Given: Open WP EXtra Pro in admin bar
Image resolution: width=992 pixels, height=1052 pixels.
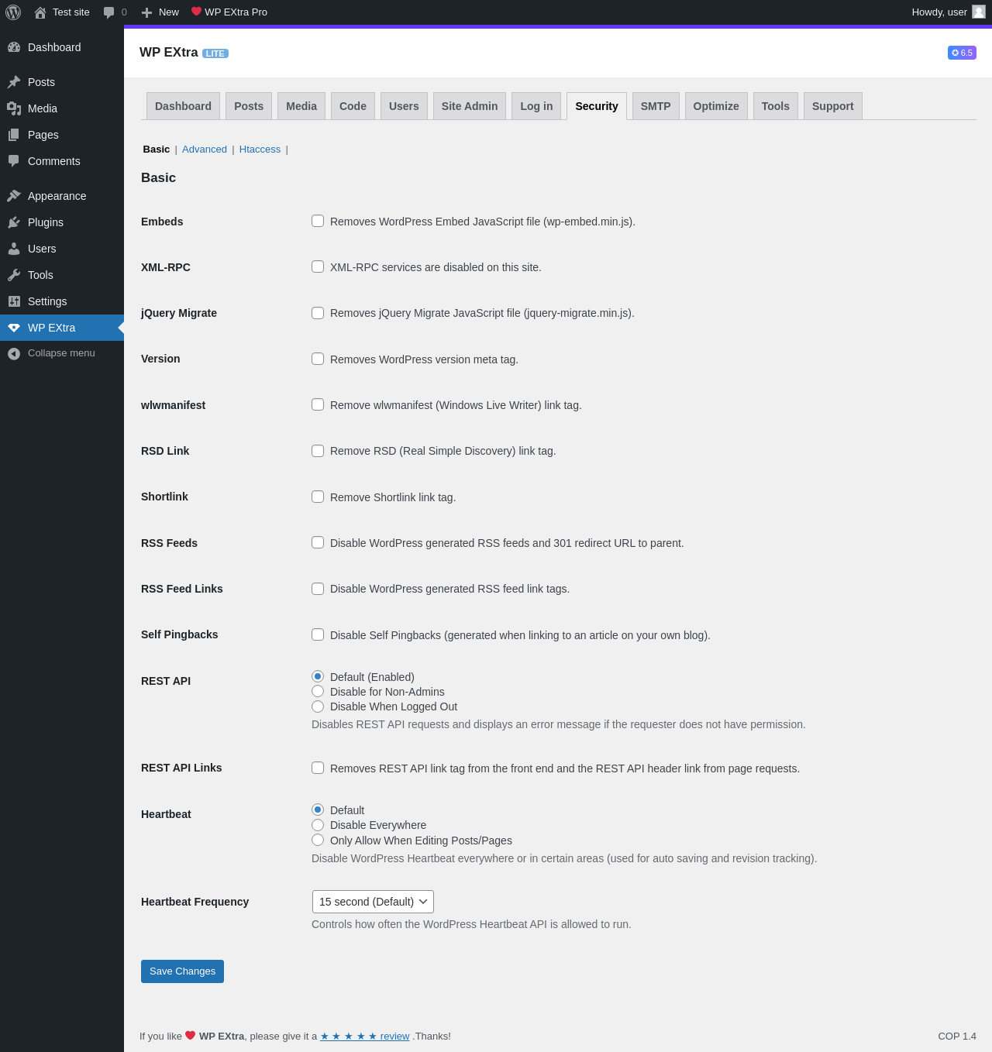Looking at the screenshot, I should click(229, 12).
